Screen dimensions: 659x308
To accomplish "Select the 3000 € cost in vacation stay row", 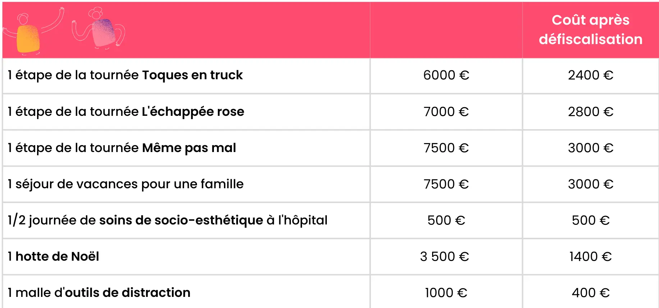I will pyautogui.click(x=590, y=184).
